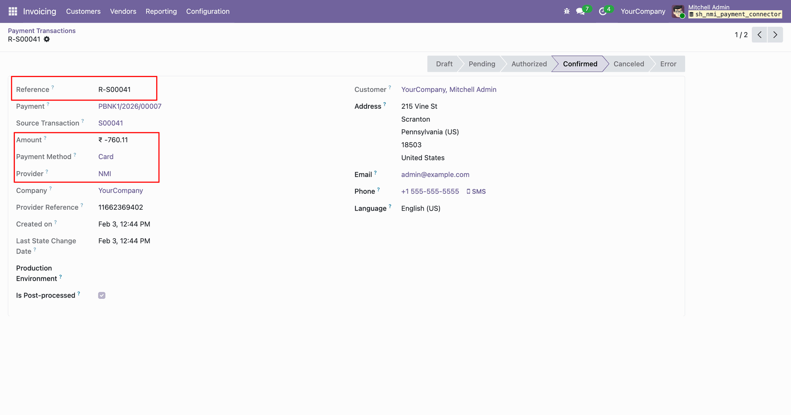This screenshot has height=415, width=791.
Task: Open the debug bug icon menu
Action: [x=567, y=11]
